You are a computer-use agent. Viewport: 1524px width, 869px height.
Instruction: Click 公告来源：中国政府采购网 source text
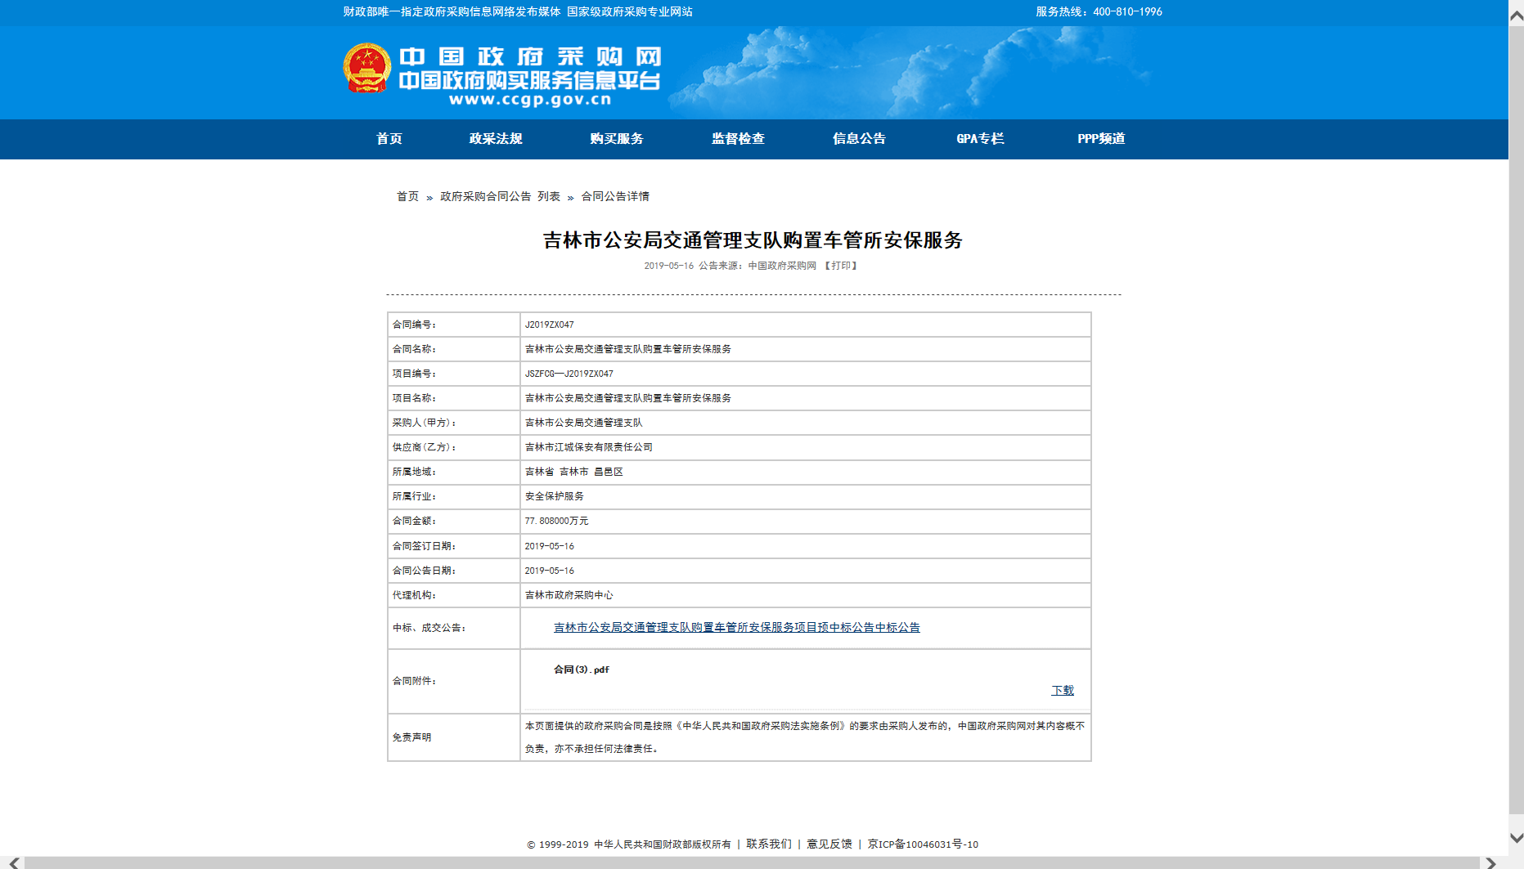pos(758,266)
